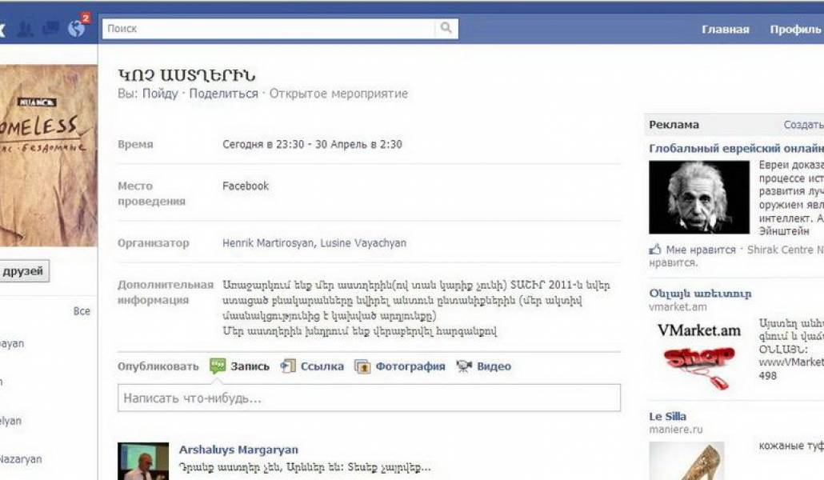Open messages icon in top bar
The width and height of the screenshot is (824, 480).
[x=50, y=28]
